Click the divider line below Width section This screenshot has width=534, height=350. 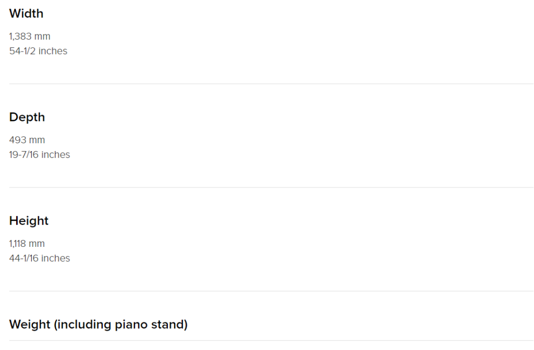(x=271, y=84)
